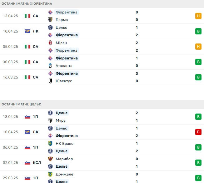Click green В badge for Juventus match
The height and width of the screenshot is (183, 204).
198,77
